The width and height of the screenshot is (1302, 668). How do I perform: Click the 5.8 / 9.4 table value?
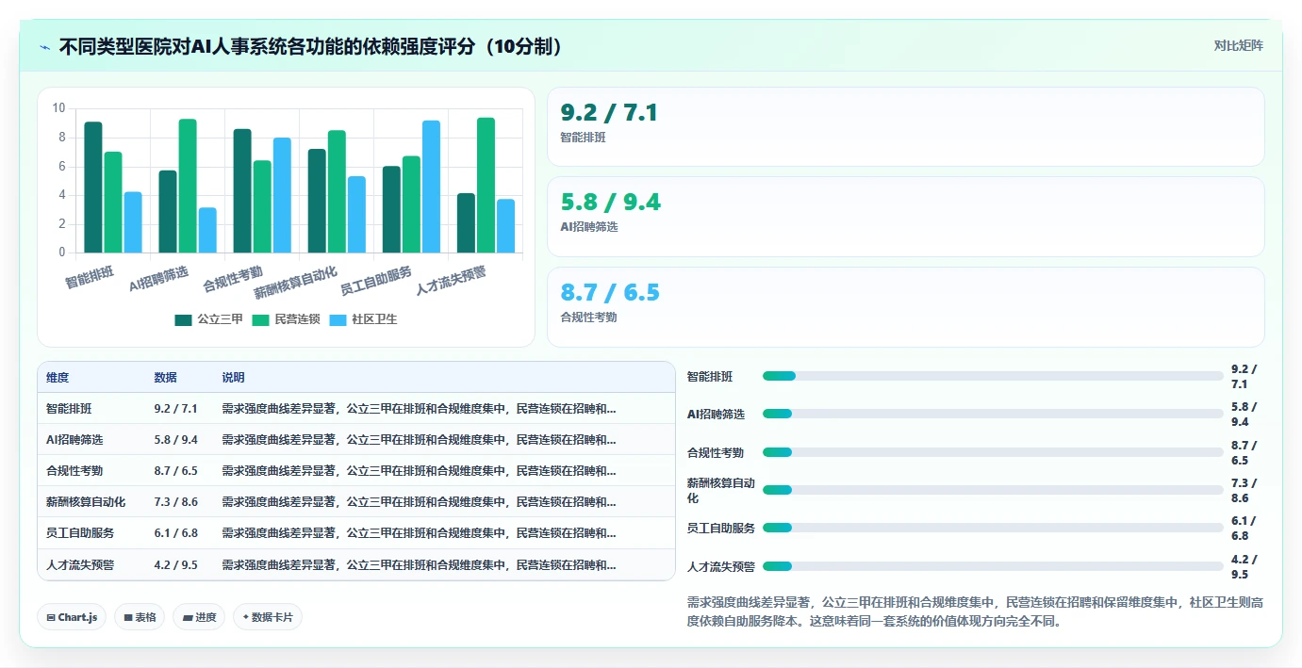pyautogui.click(x=175, y=440)
